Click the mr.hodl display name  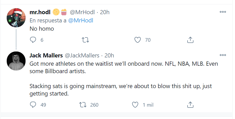pos(40,12)
